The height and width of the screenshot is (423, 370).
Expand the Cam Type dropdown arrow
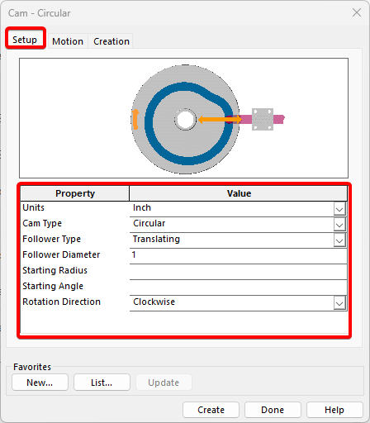[339, 225]
